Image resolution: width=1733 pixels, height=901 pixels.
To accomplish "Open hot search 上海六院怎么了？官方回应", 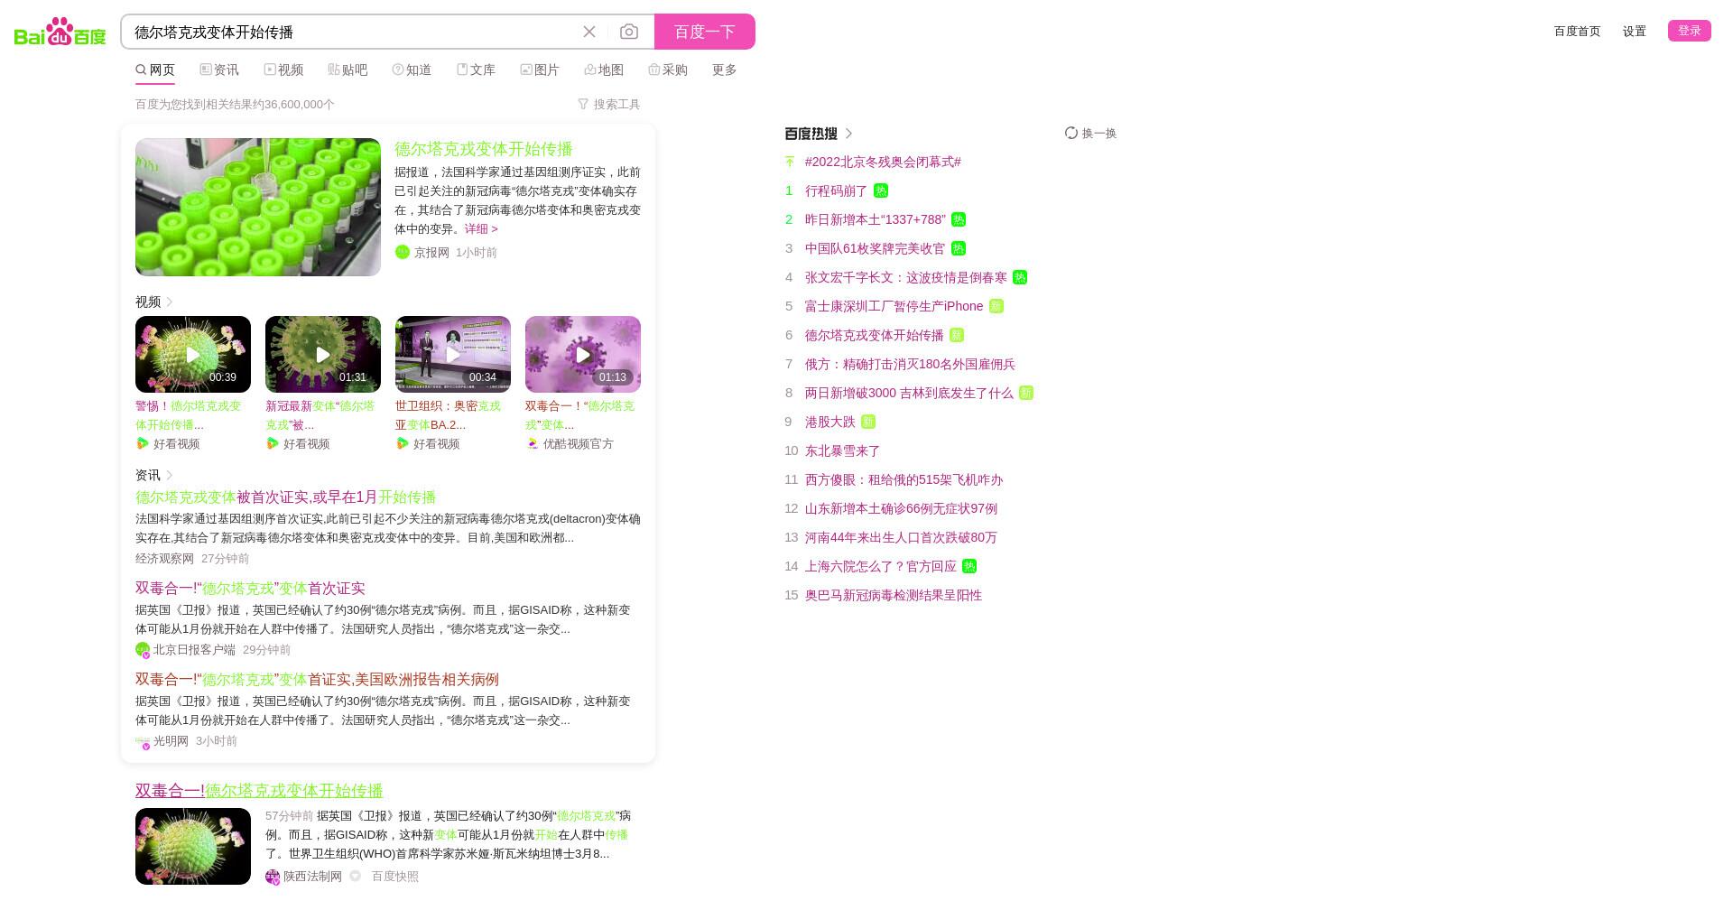I will click(881, 567).
